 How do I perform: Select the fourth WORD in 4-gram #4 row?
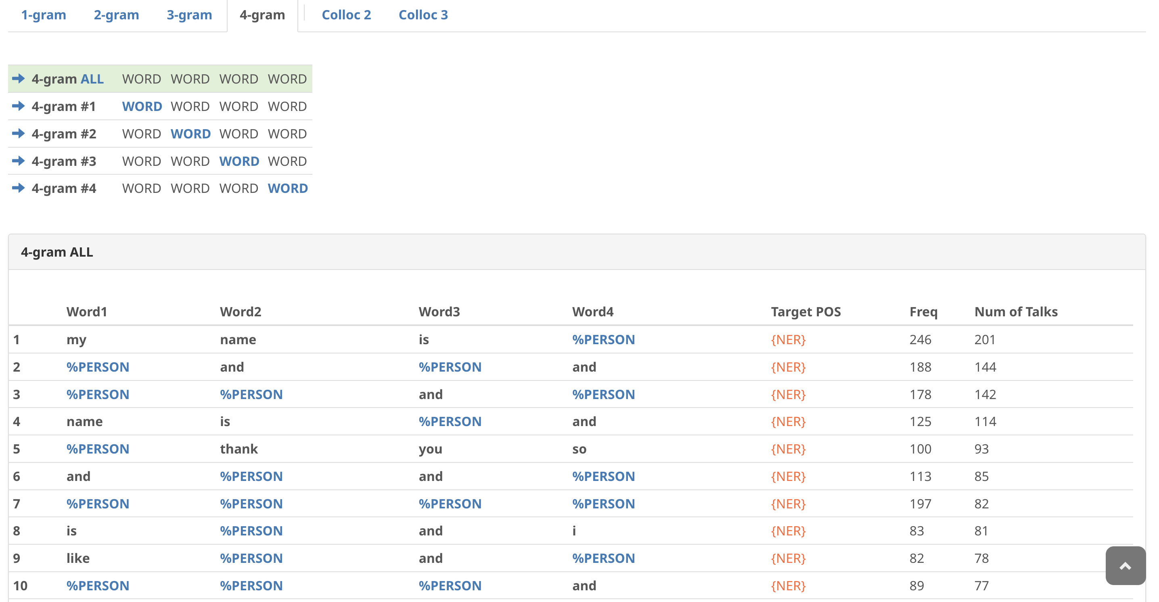(287, 188)
